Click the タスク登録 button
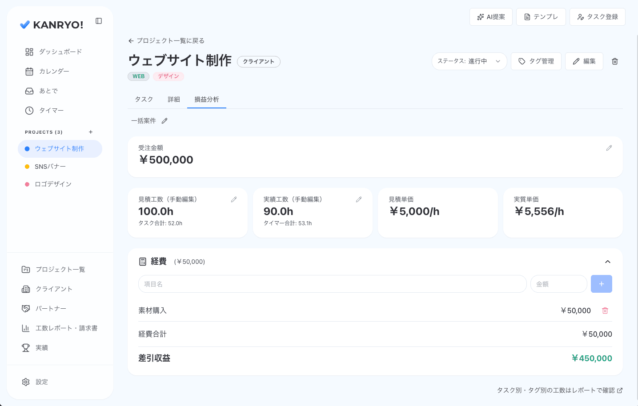Screen dimensions: 638x406 click(x=597, y=17)
